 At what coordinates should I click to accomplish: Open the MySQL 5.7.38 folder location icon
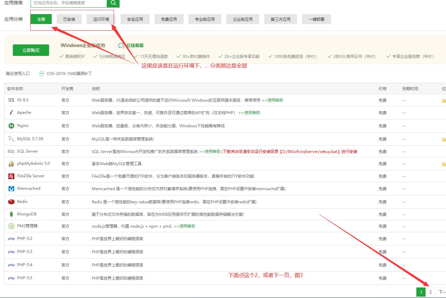(x=444, y=139)
